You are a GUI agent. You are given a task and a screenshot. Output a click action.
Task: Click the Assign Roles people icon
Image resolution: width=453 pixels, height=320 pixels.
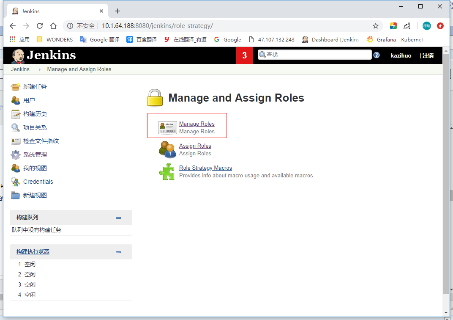[167, 149]
